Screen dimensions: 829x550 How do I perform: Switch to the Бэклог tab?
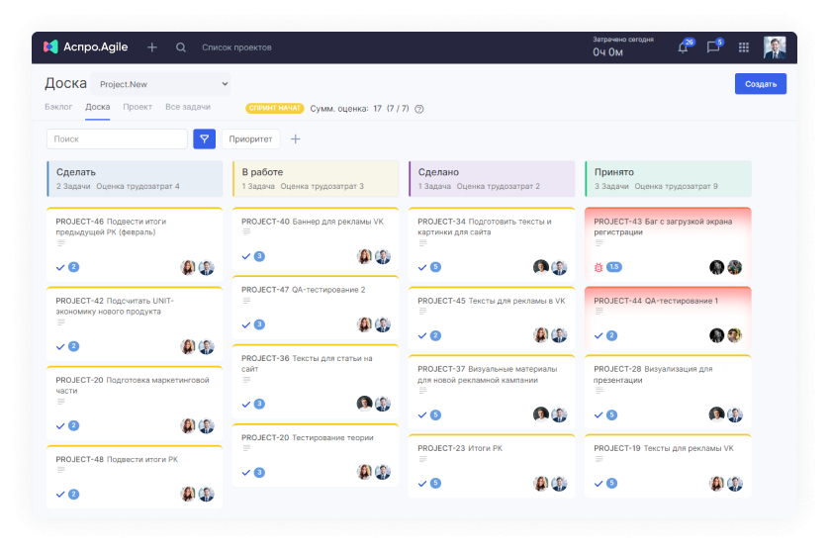(x=58, y=107)
